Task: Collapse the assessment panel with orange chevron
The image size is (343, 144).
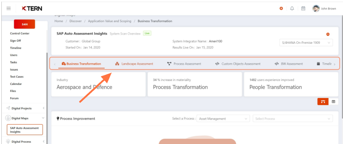Action: point(328,34)
